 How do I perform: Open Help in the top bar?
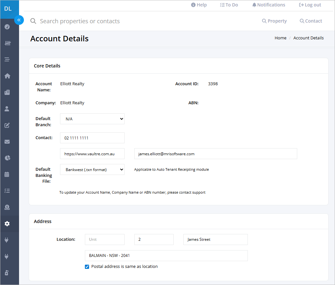(x=199, y=5)
